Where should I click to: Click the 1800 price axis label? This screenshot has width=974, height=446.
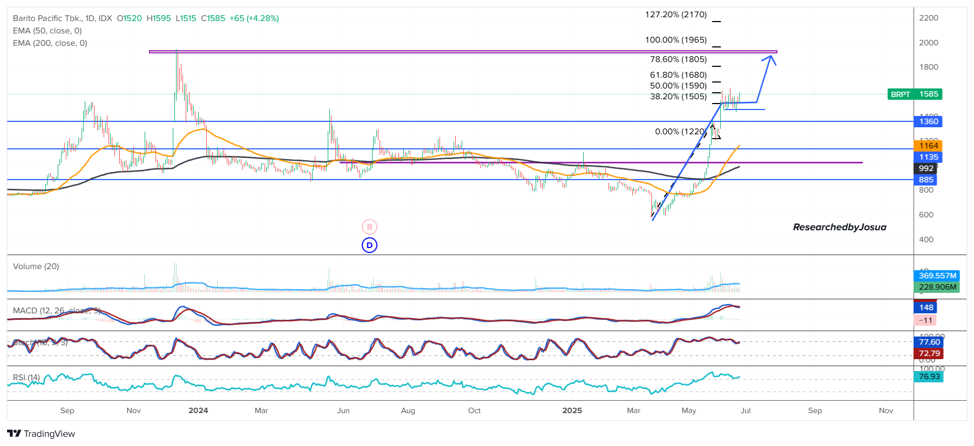[929, 67]
